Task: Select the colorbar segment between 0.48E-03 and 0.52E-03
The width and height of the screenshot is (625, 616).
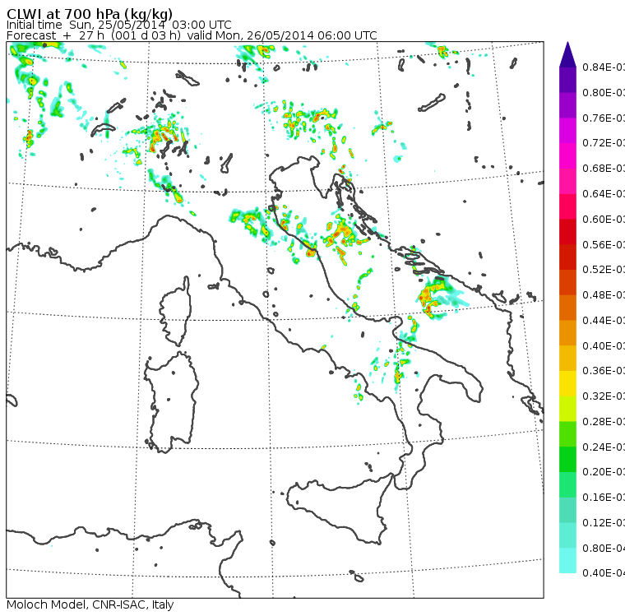Action: 567,282
